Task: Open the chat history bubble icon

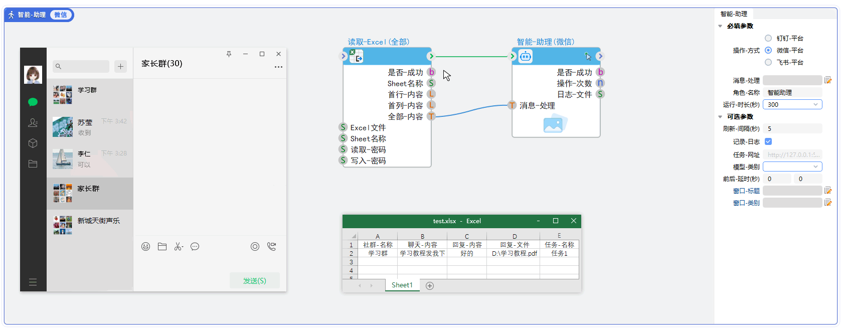Action: click(195, 247)
